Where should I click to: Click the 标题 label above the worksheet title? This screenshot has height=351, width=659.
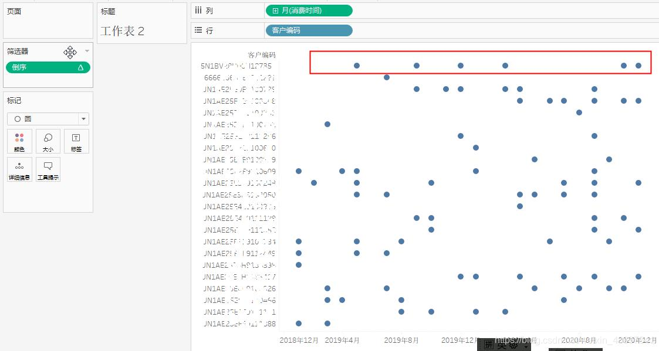(108, 11)
